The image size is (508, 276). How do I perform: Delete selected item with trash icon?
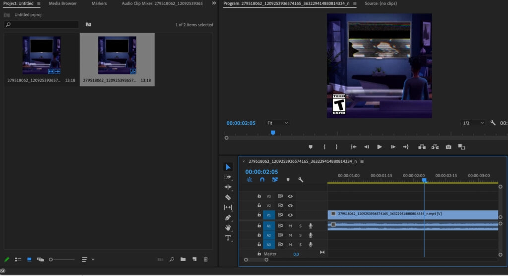coord(206,259)
